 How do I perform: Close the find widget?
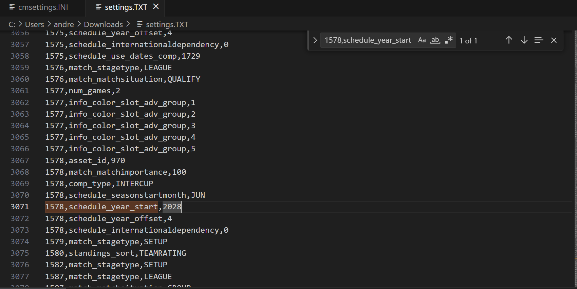click(x=554, y=40)
